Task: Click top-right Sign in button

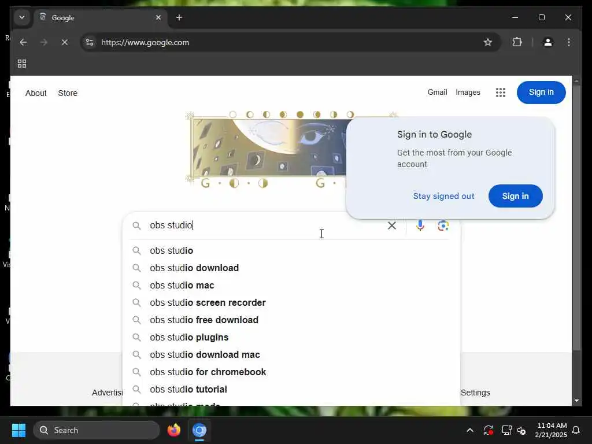Action: click(x=541, y=92)
